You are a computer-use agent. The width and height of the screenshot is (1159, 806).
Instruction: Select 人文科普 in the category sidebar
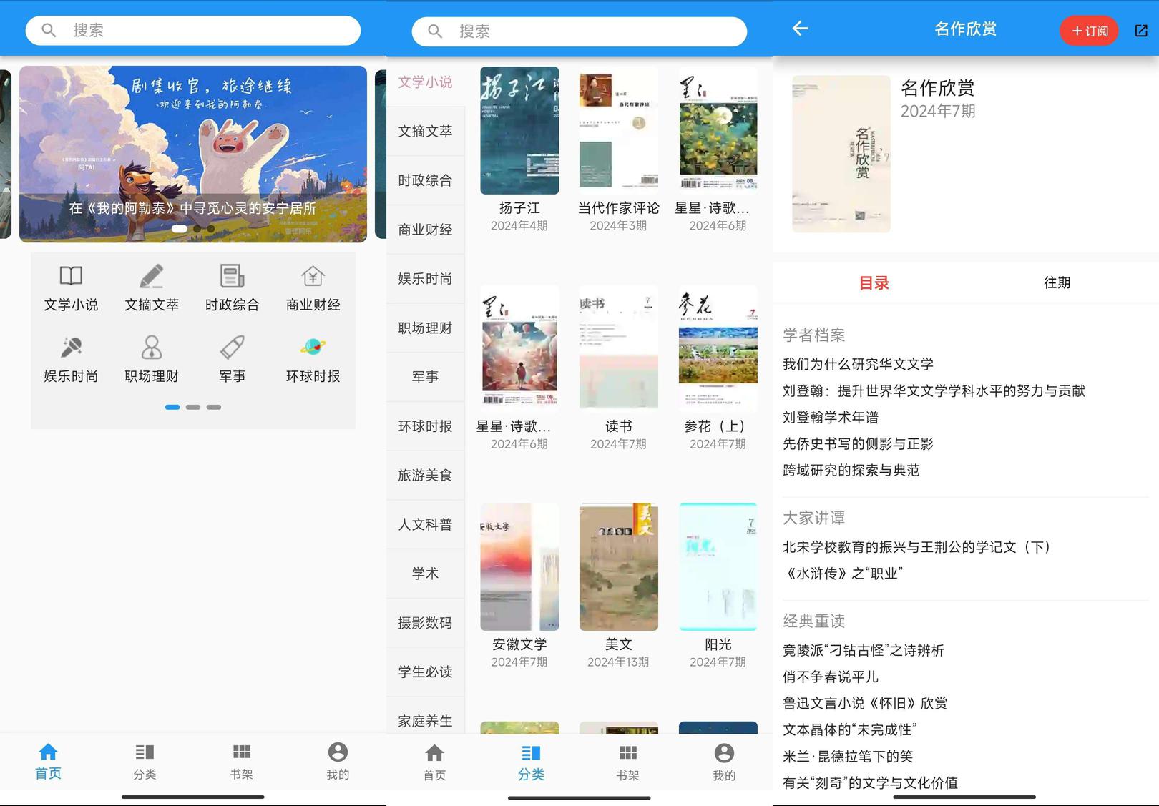pyautogui.click(x=425, y=524)
